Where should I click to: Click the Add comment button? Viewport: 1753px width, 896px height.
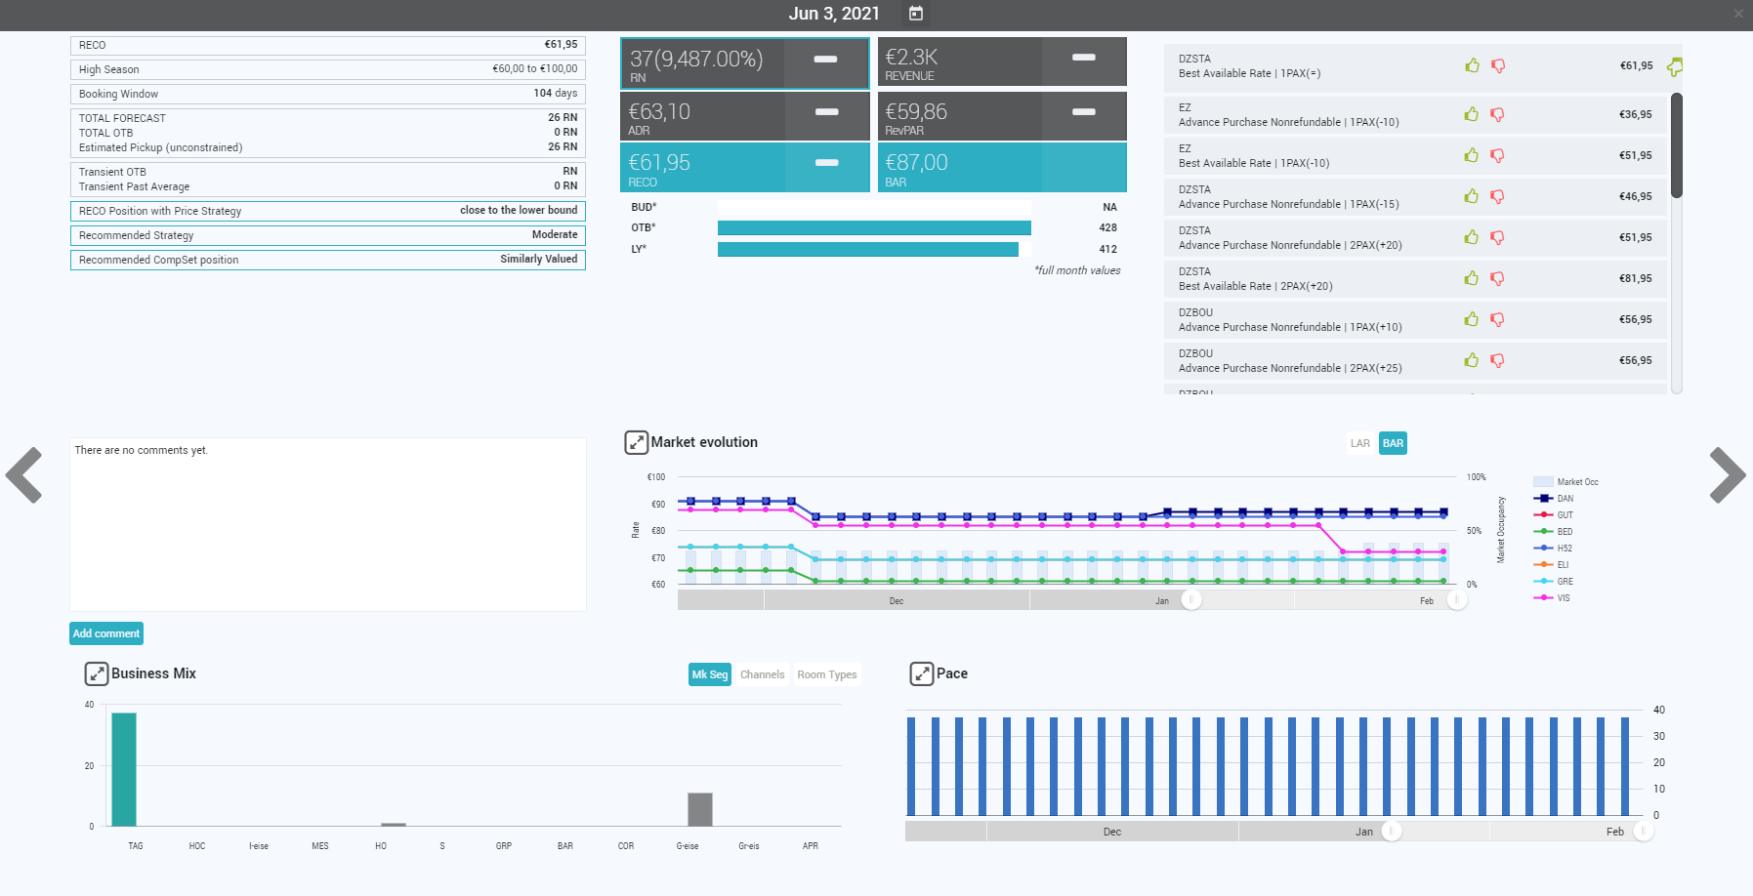tap(106, 634)
